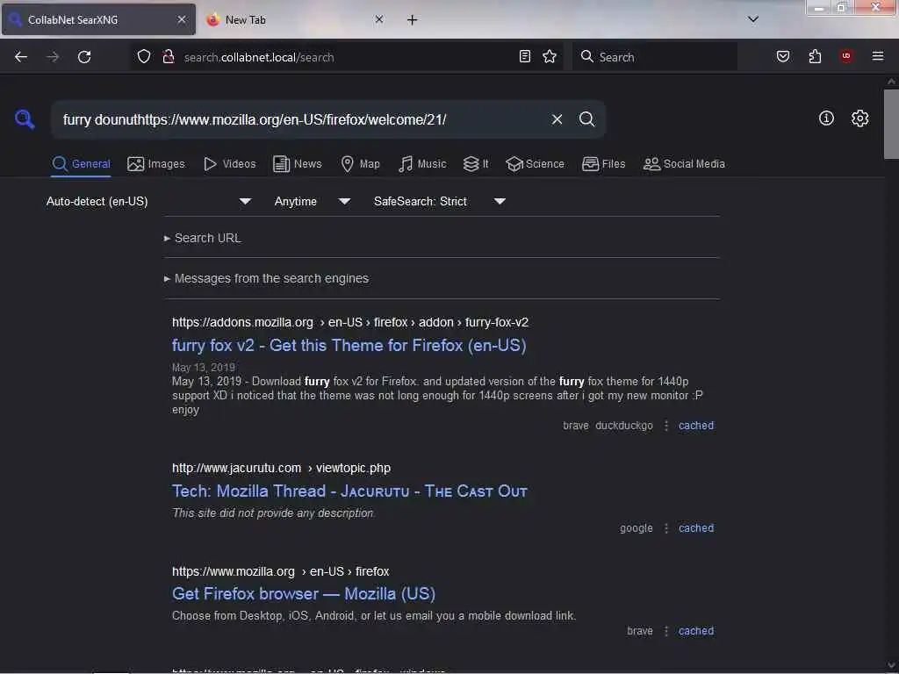Open SearXNG preferences gear
This screenshot has width=899, height=674.
click(859, 118)
